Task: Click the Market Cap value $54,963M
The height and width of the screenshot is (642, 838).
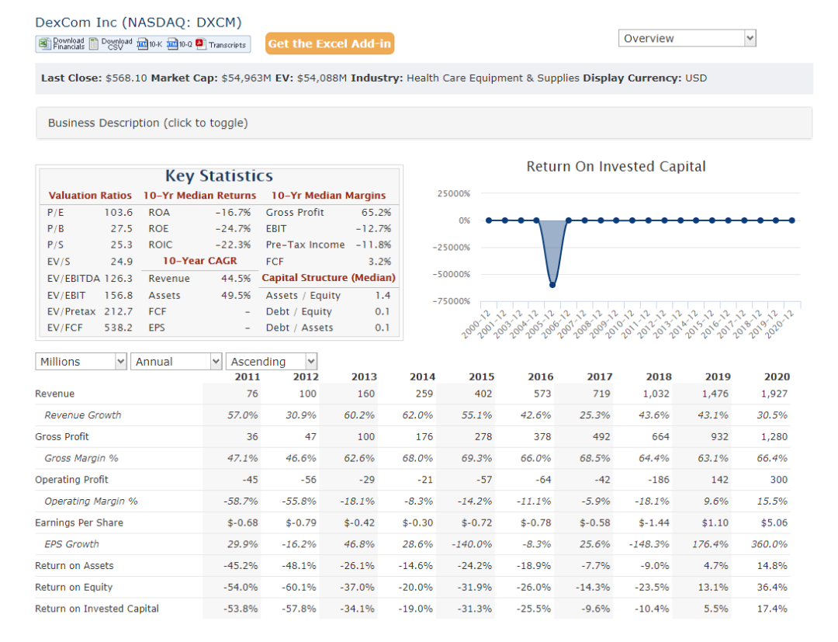Action: click(247, 78)
